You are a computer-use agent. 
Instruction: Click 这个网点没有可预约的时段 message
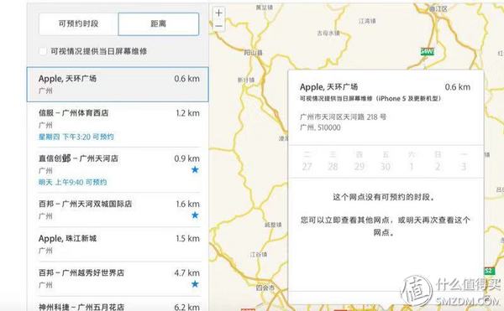pos(384,197)
